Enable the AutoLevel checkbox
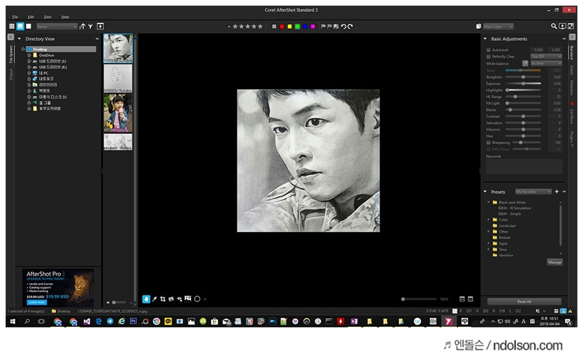 pyautogui.click(x=489, y=50)
